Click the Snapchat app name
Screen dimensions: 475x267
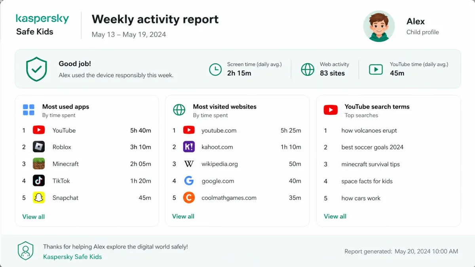click(x=66, y=198)
